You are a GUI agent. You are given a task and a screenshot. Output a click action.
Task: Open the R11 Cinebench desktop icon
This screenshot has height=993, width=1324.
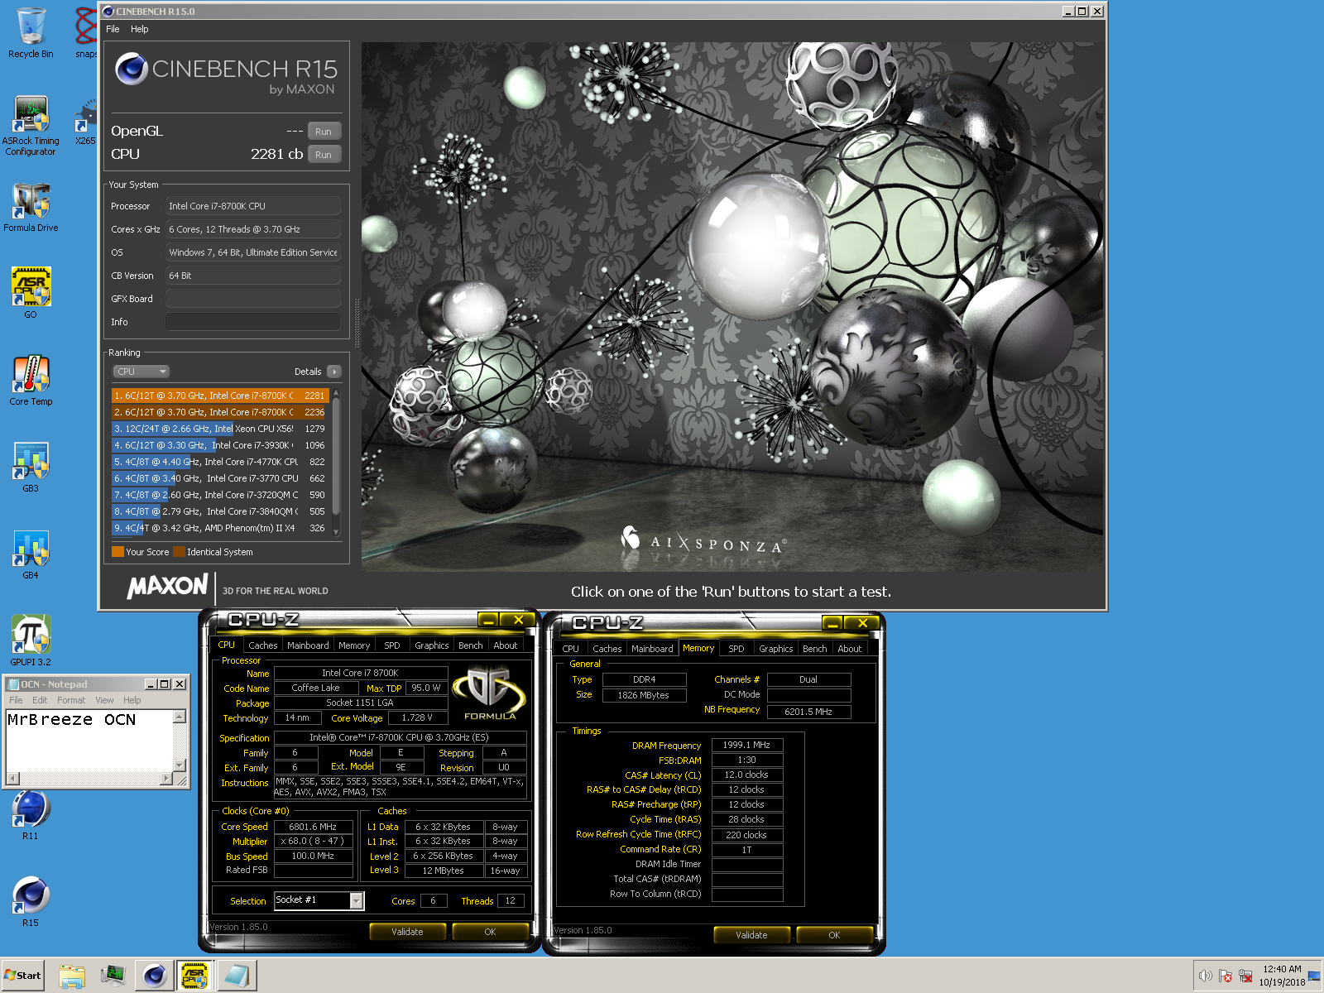tap(31, 815)
